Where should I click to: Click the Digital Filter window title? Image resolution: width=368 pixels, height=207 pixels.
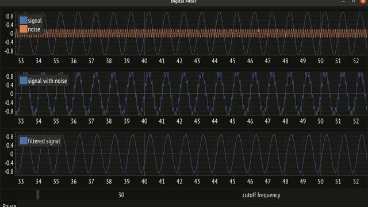pyautogui.click(x=183, y=2)
